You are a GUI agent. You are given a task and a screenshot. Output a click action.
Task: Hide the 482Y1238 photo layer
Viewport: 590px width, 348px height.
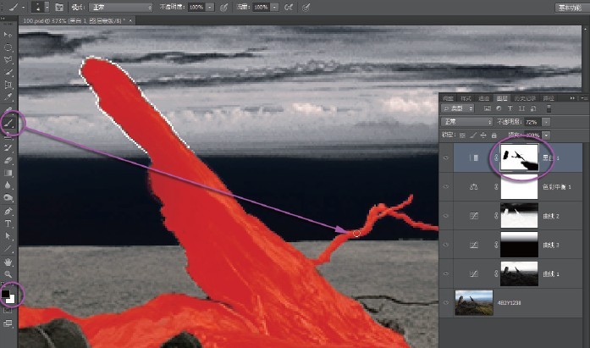(446, 301)
